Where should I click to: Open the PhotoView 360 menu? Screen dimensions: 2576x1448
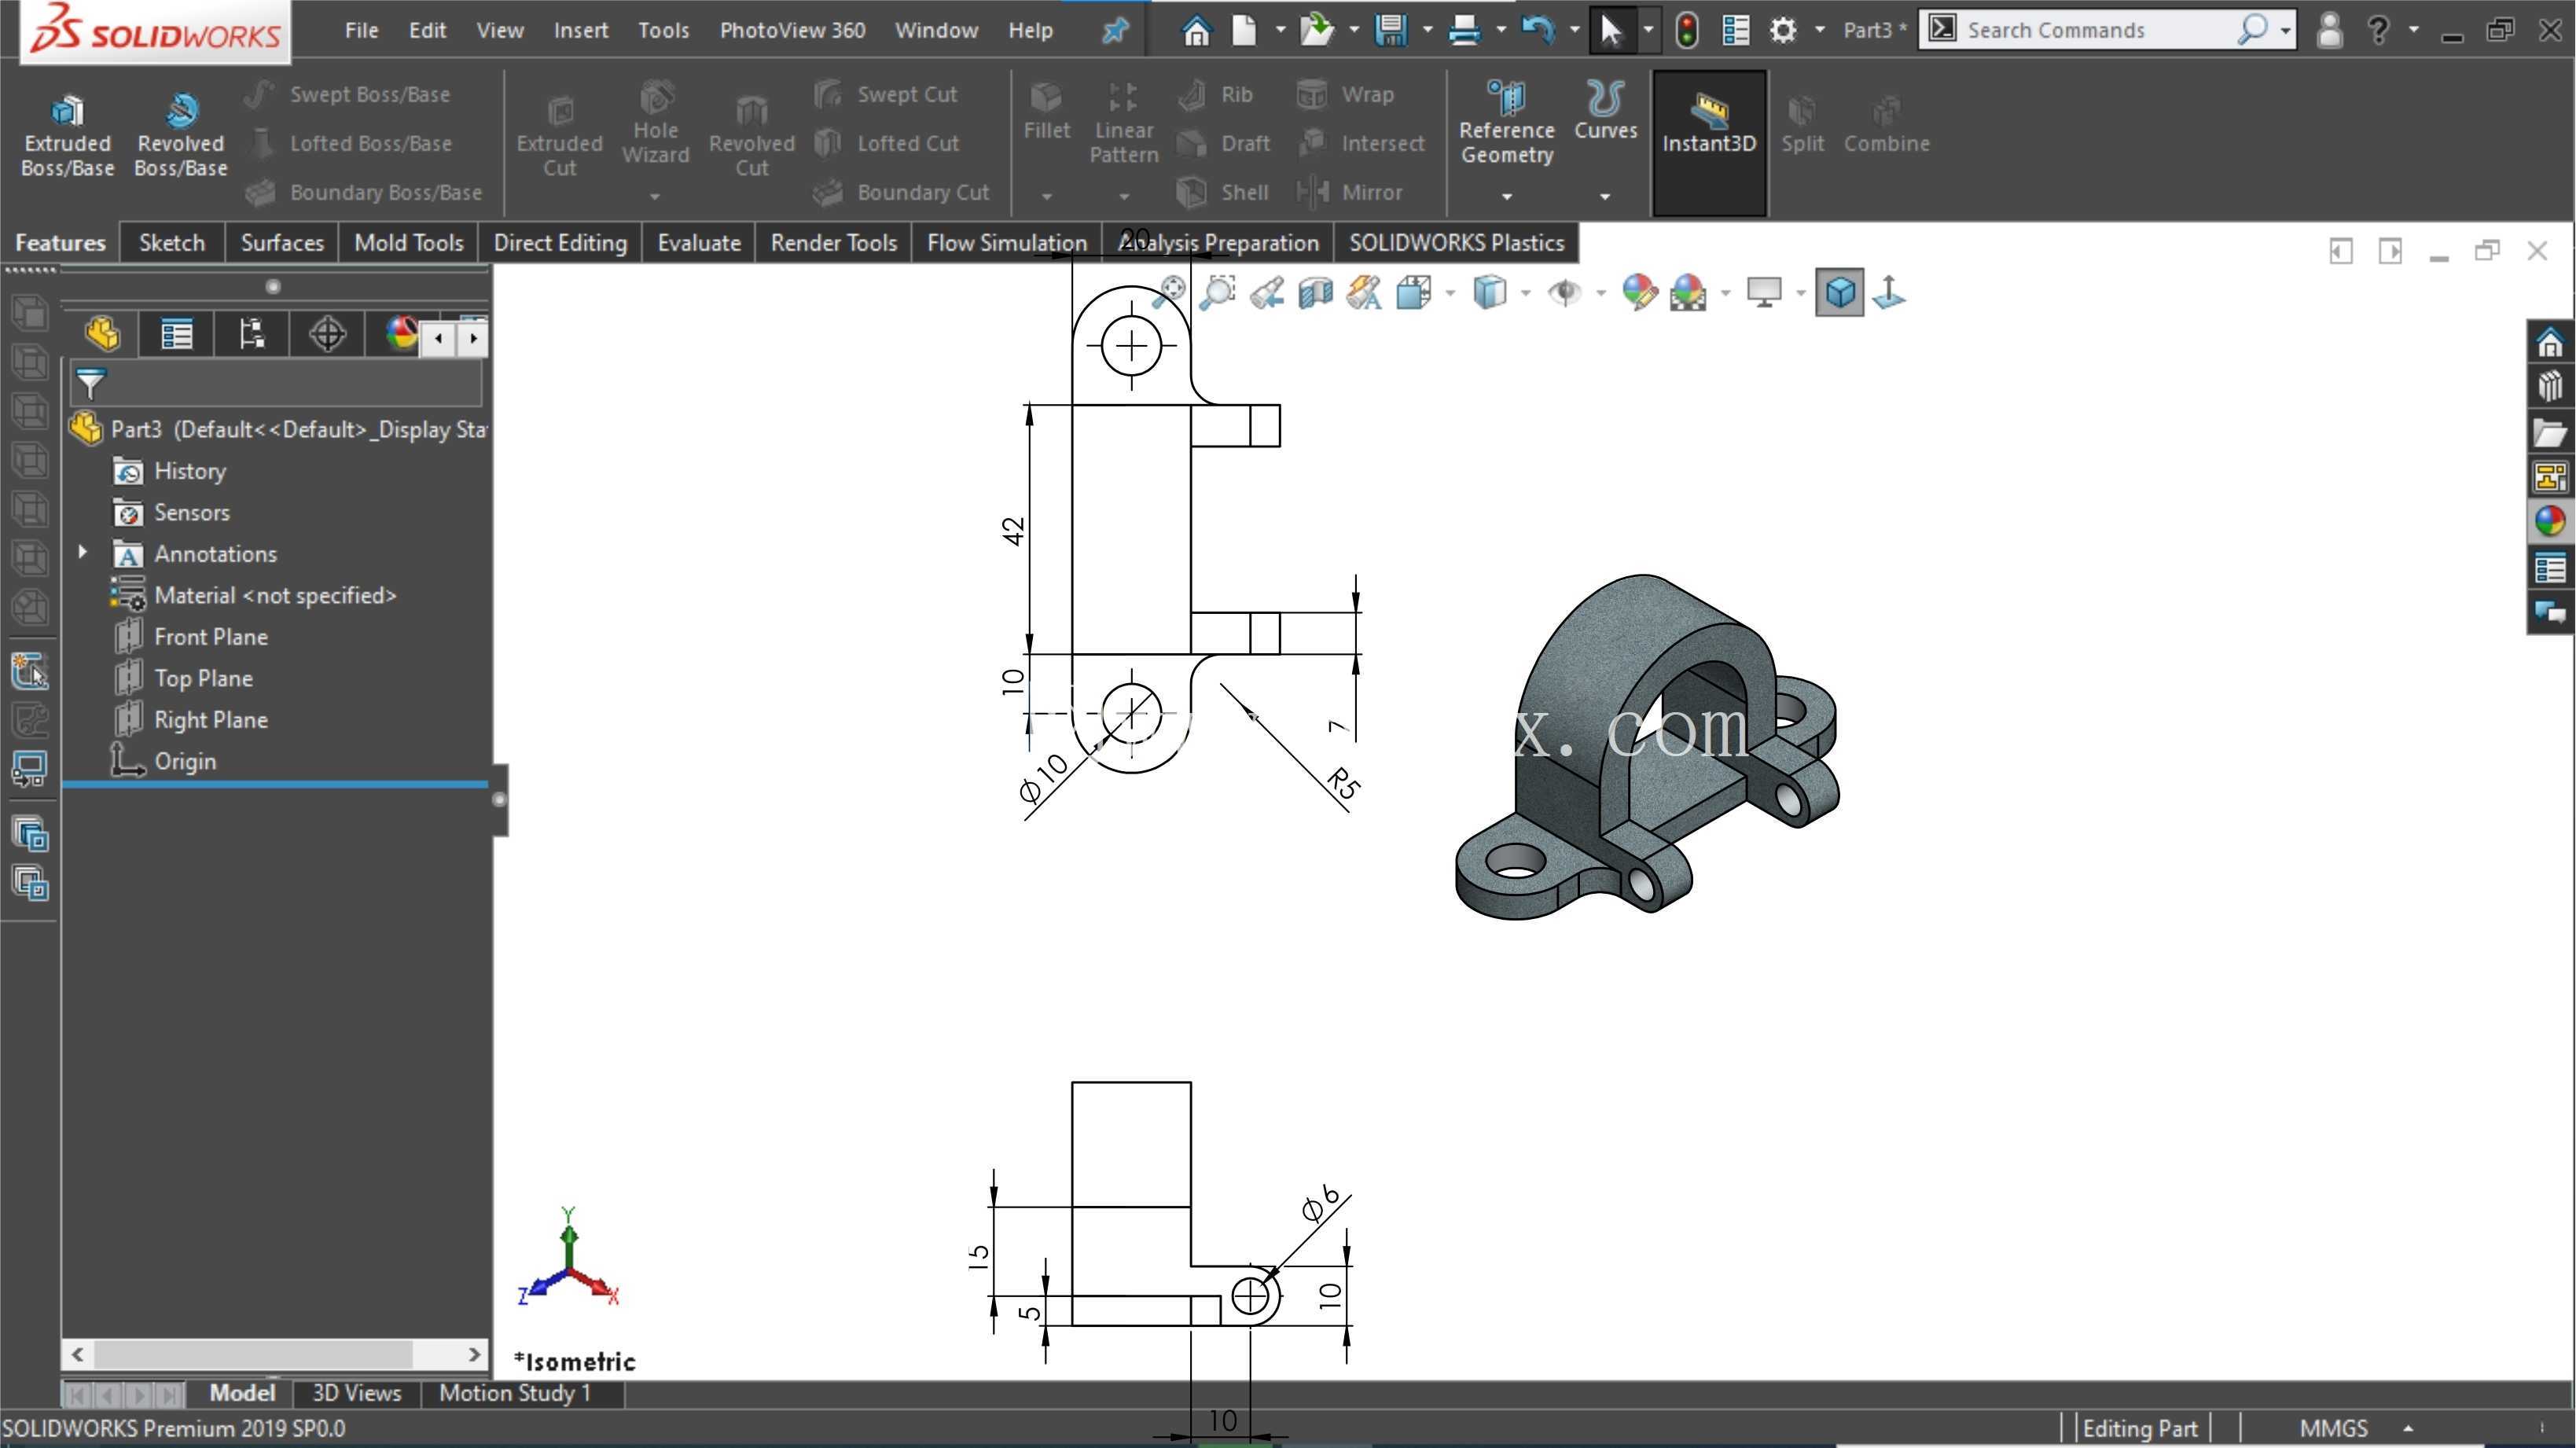point(792,30)
